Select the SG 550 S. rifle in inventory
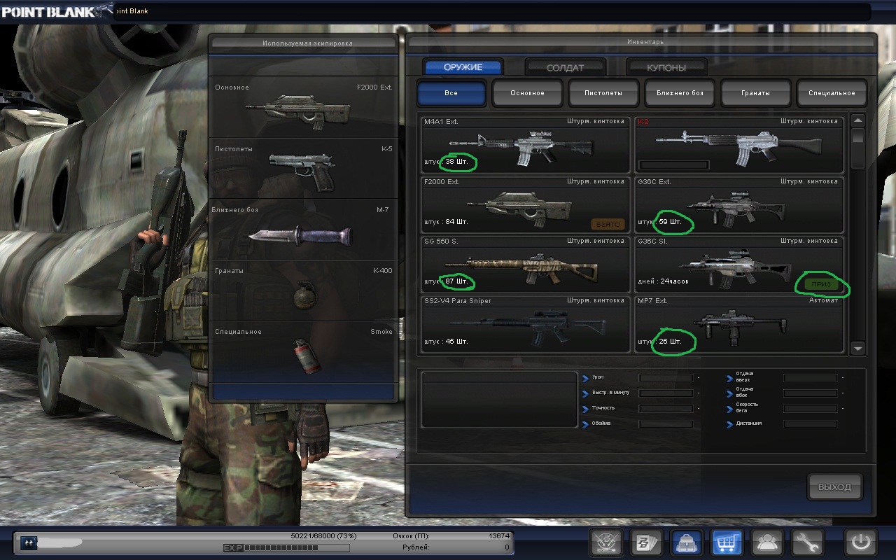This screenshot has height=560, width=896. [525, 264]
